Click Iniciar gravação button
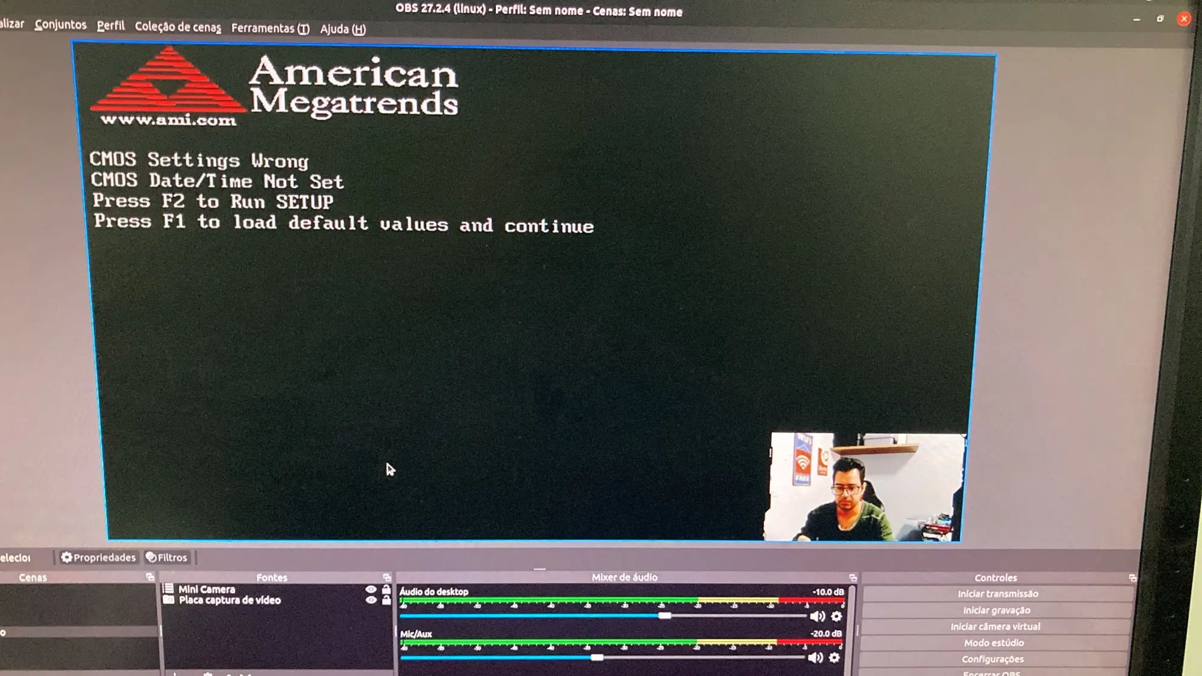 [x=996, y=611]
